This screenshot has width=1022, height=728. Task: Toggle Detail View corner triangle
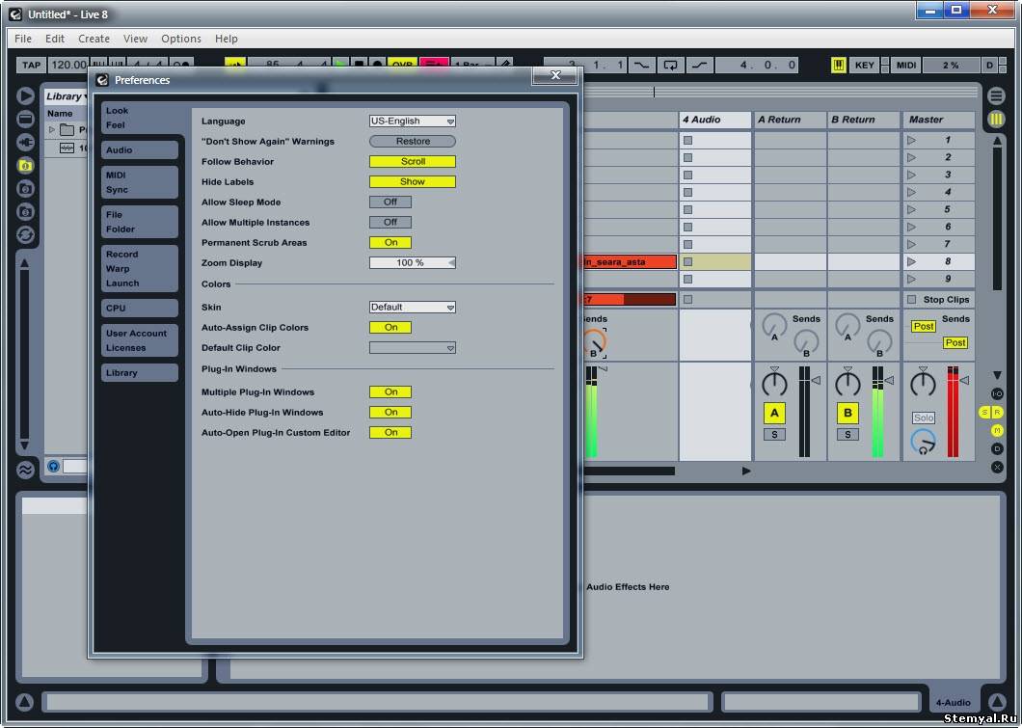(x=997, y=702)
